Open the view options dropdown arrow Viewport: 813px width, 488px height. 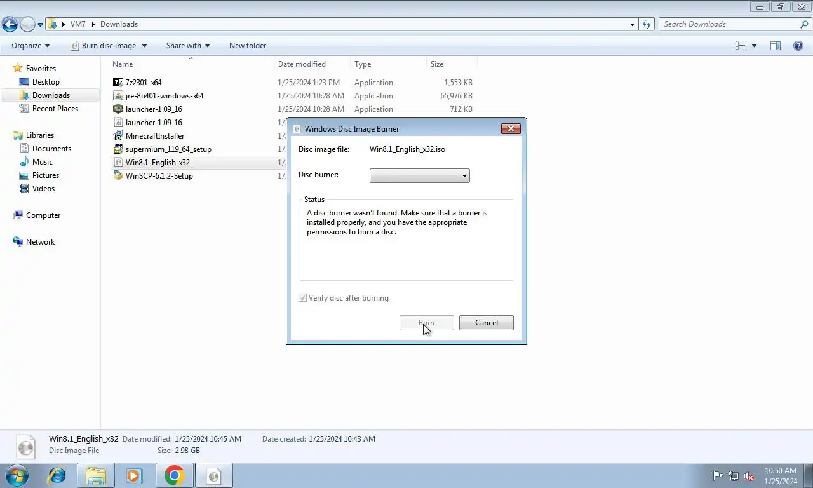click(754, 46)
